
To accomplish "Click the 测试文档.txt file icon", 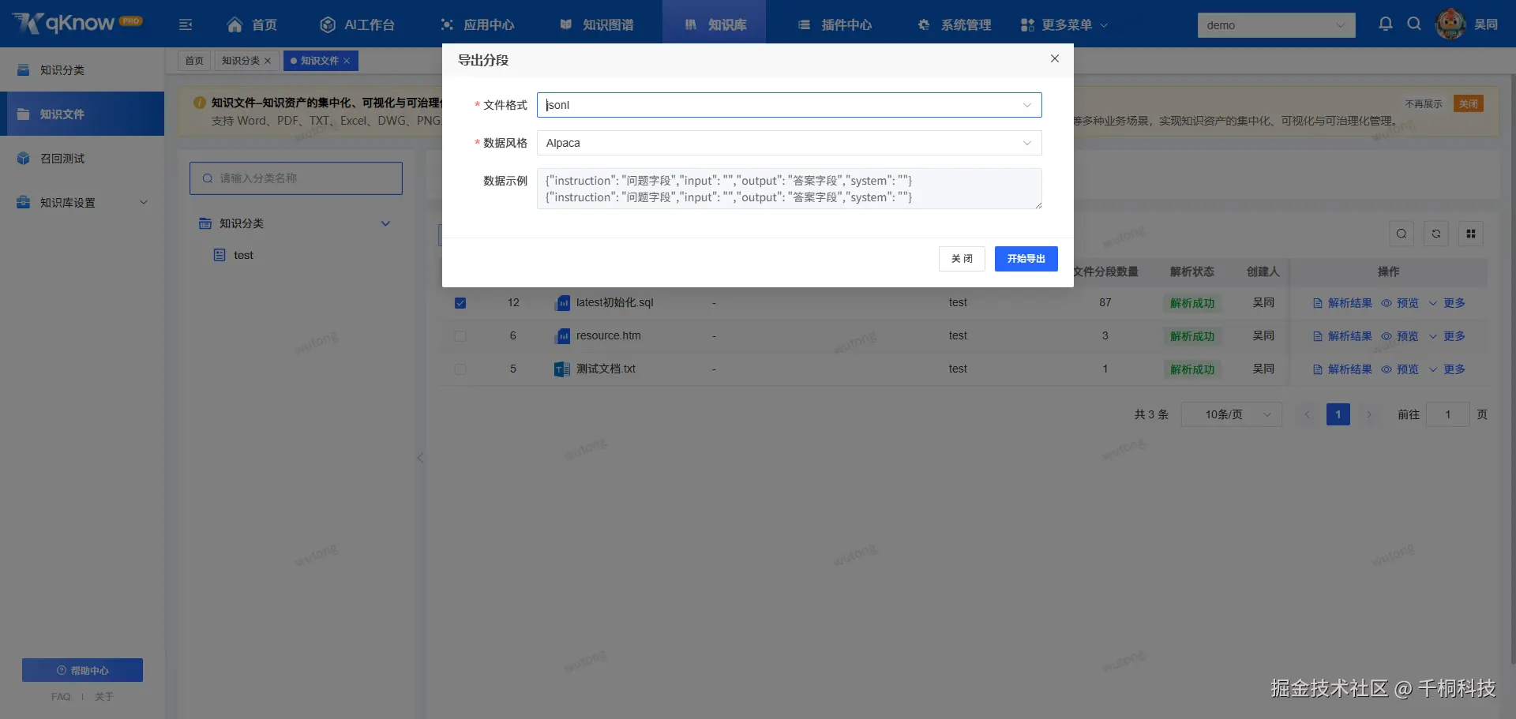I will [x=562, y=369].
